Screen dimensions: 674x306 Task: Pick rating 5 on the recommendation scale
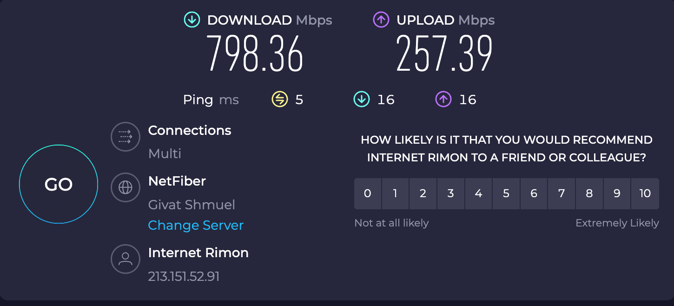coord(506,193)
